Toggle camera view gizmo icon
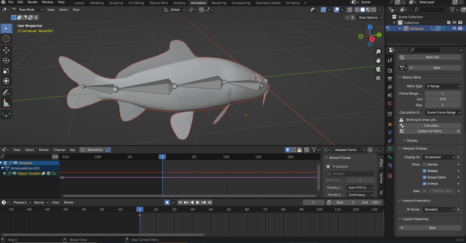This screenshot has width=466, height=243. 378,69
